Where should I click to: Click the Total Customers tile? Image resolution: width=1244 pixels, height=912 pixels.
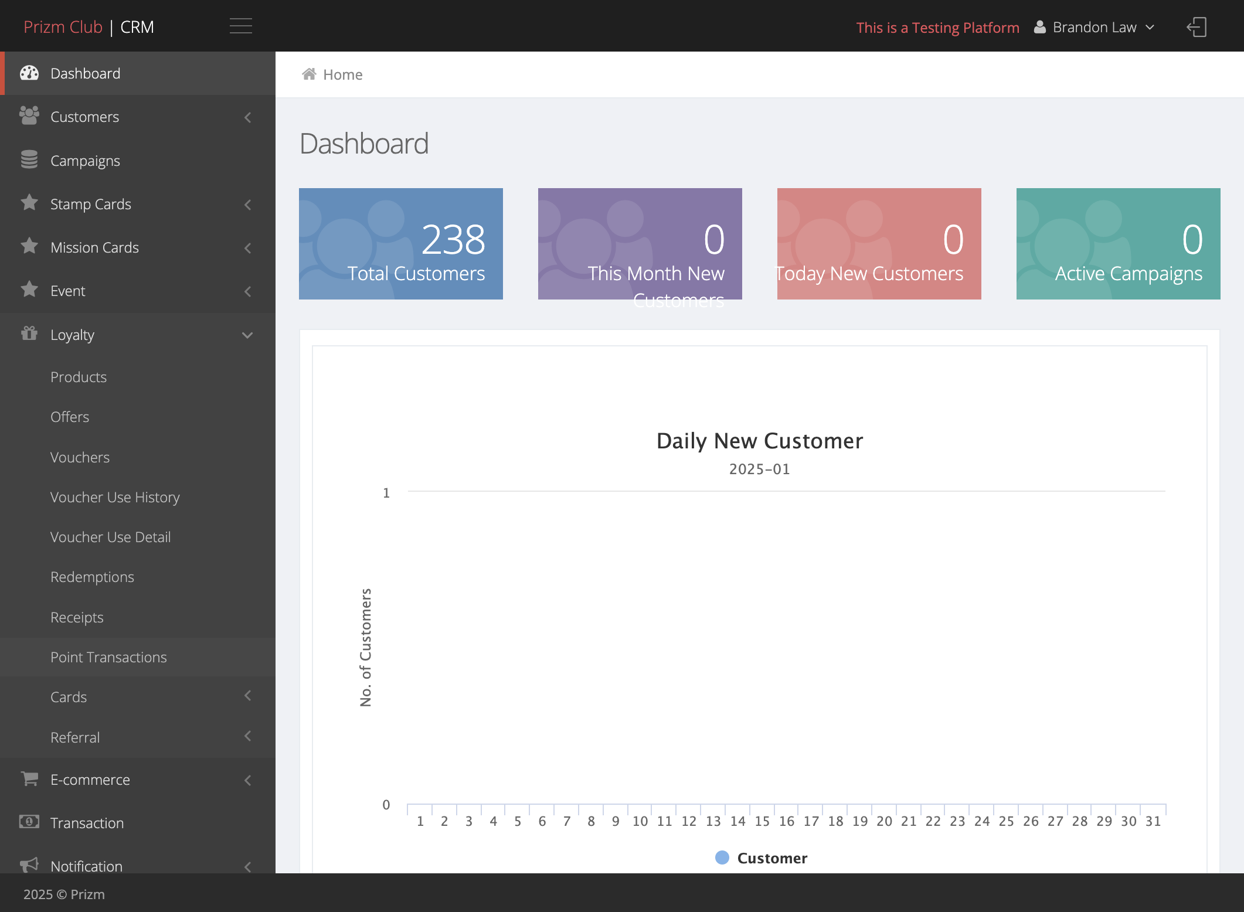click(x=401, y=244)
